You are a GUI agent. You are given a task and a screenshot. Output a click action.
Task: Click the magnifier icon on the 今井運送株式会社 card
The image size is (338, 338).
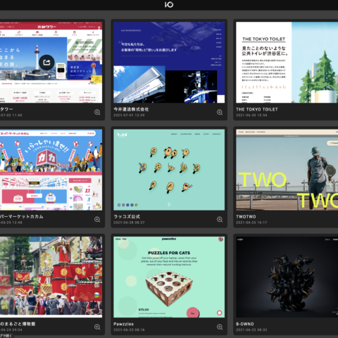point(220,112)
